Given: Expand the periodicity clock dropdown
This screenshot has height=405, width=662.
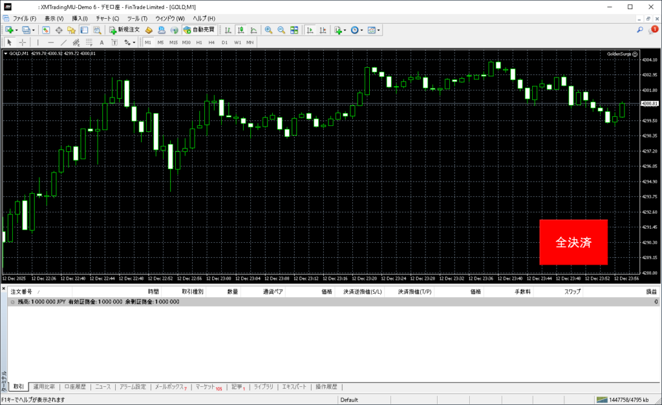Looking at the screenshot, I should tap(362, 30).
